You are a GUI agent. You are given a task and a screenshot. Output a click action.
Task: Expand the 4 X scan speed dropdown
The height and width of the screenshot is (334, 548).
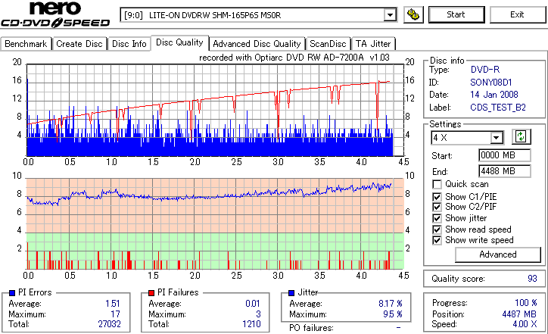tap(497, 138)
